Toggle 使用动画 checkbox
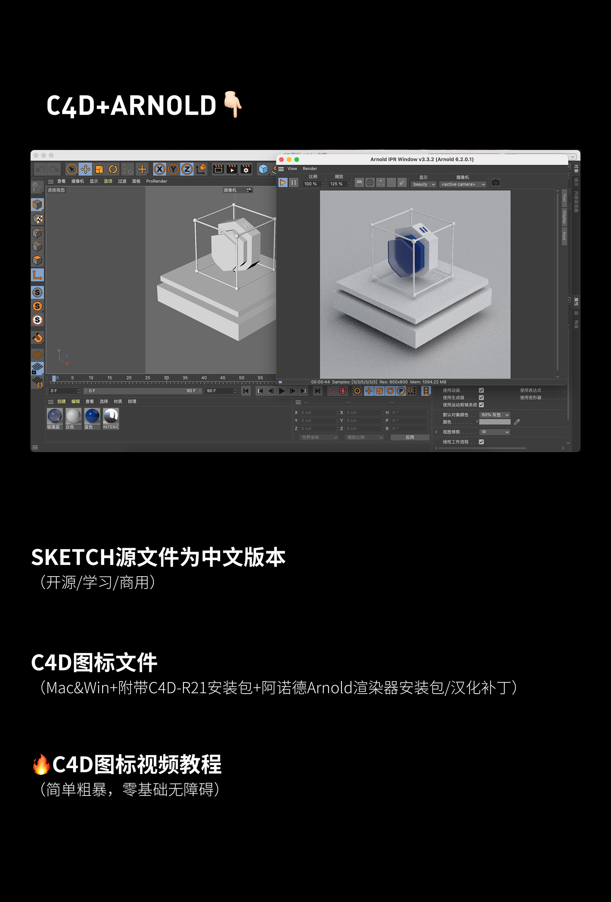Viewport: 611px width, 902px height. pyautogui.click(x=481, y=391)
